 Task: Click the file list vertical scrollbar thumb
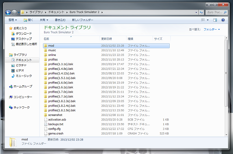click(x=226, y=73)
